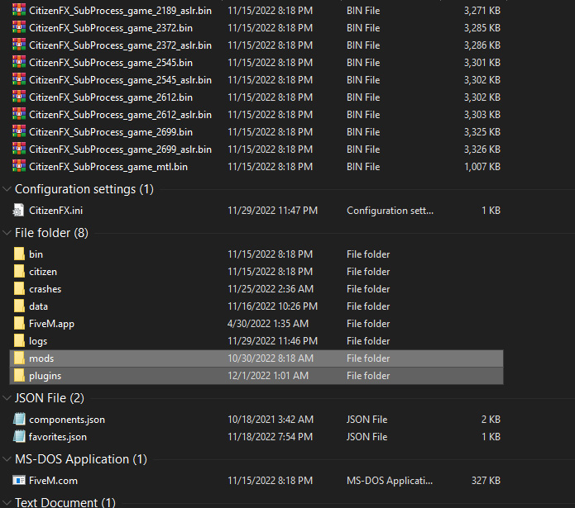This screenshot has width=575, height=508.
Task: Click the bin folder name
Action: [36, 254]
